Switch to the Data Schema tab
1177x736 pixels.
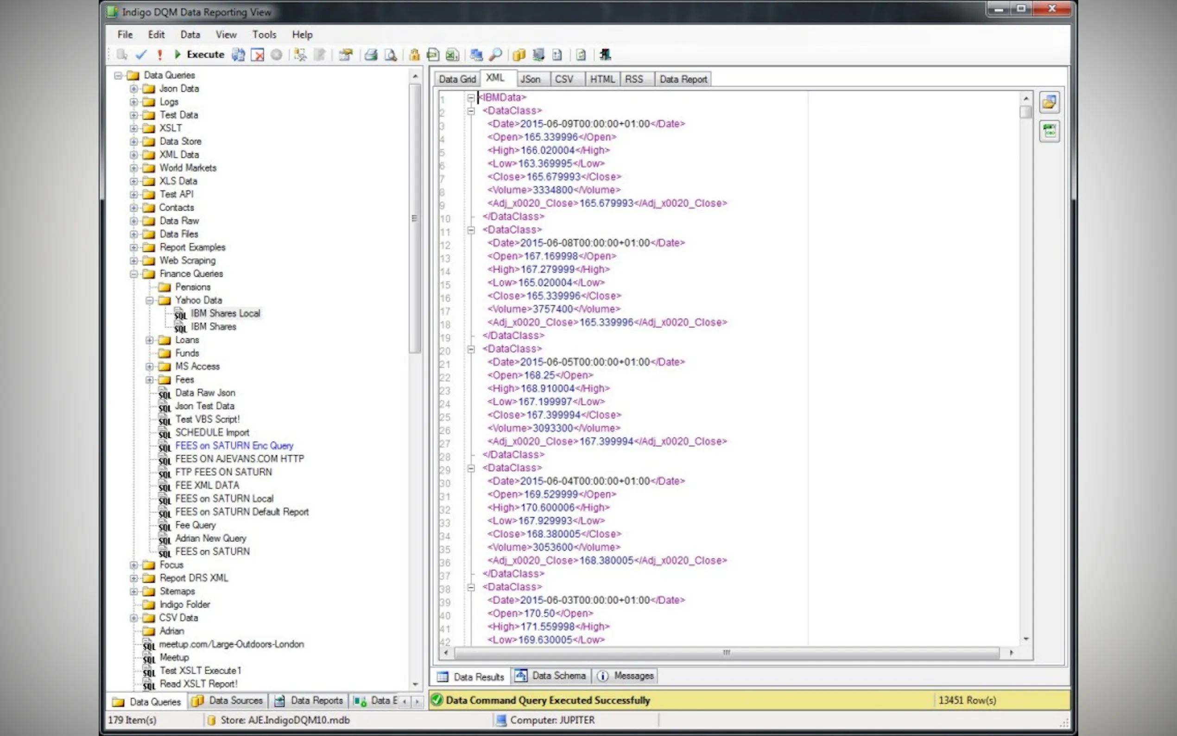[551, 676]
